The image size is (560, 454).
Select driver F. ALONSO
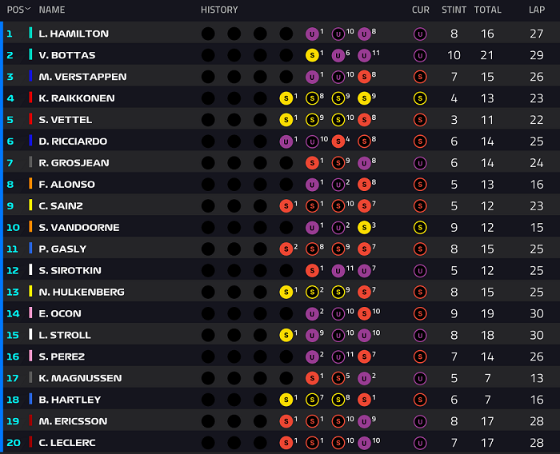[x=66, y=184]
